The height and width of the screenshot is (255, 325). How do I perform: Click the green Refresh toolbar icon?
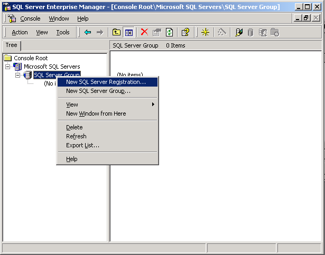click(x=169, y=32)
